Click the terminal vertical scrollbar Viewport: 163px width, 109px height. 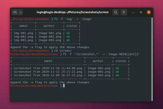tap(152, 59)
